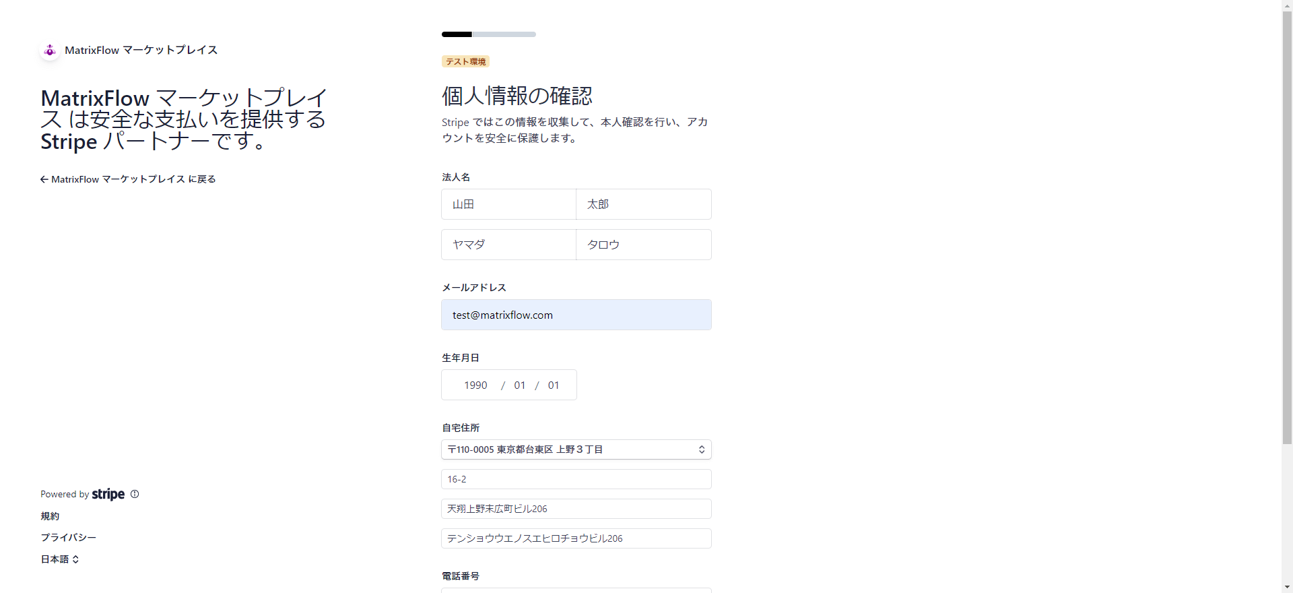Viewport: 1293px width, 593px height.
Task: Click the 太郎 first name field
Action: 644,204
